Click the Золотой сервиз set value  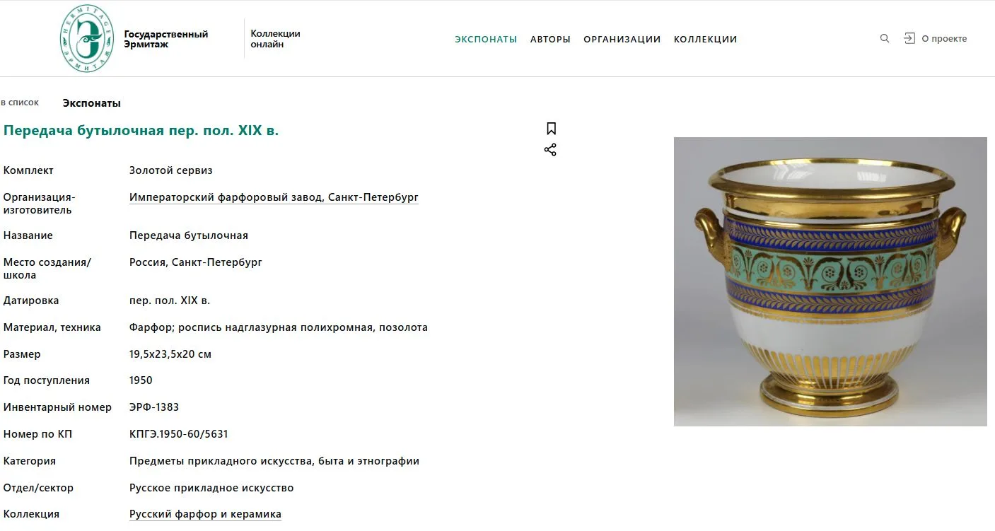point(171,170)
